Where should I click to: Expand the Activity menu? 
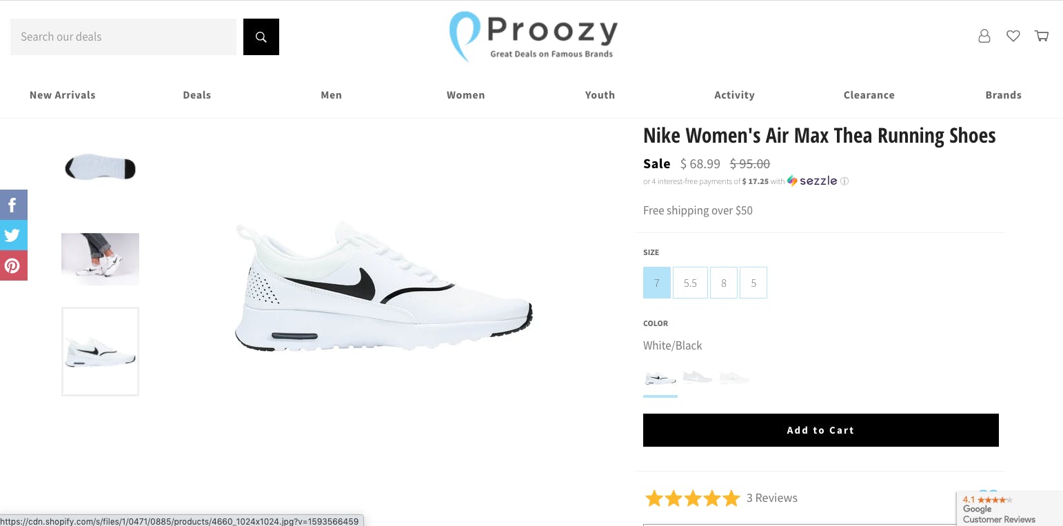(x=734, y=94)
